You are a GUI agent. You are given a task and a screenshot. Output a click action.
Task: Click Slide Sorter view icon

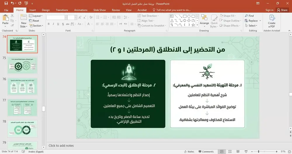click(x=230, y=152)
